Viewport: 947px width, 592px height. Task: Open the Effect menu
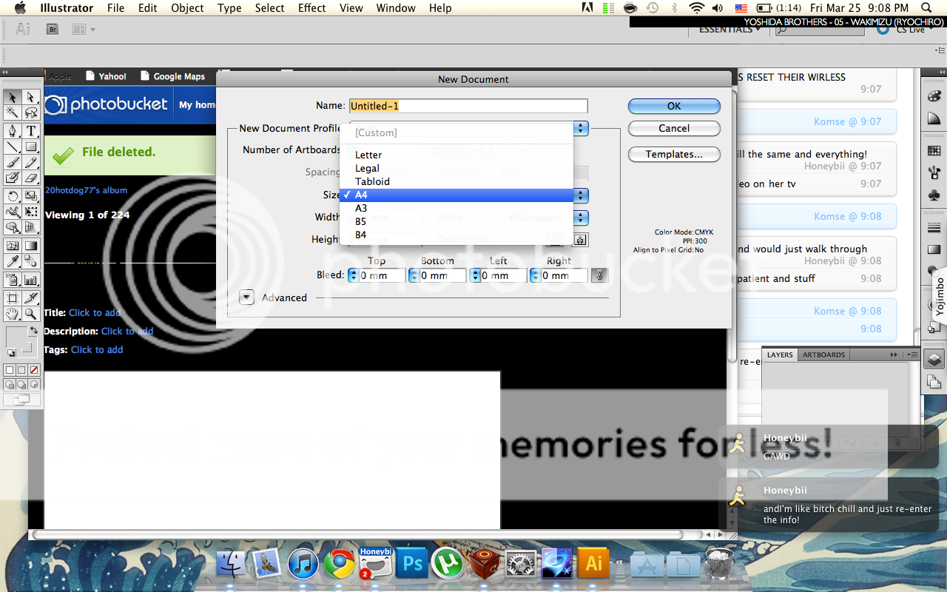[x=311, y=8]
